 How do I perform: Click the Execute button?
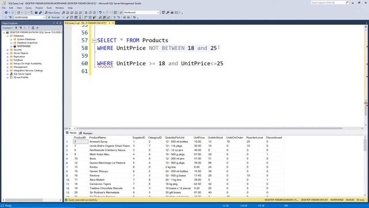pyautogui.click(x=54, y=17)
